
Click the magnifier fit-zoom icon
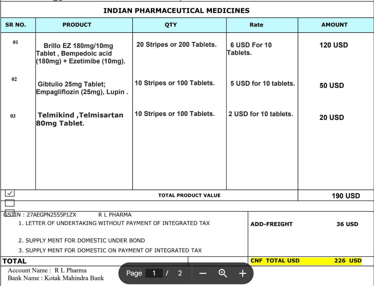pos(223,273)
